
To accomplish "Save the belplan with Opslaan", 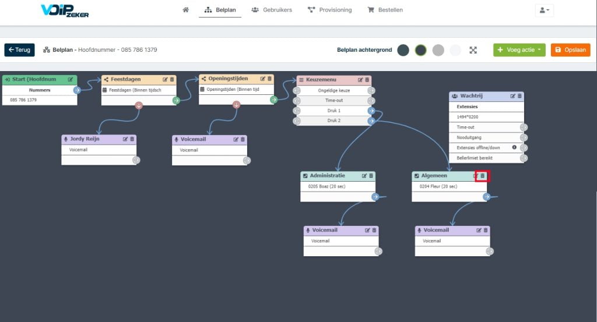I will coord(570,50).
